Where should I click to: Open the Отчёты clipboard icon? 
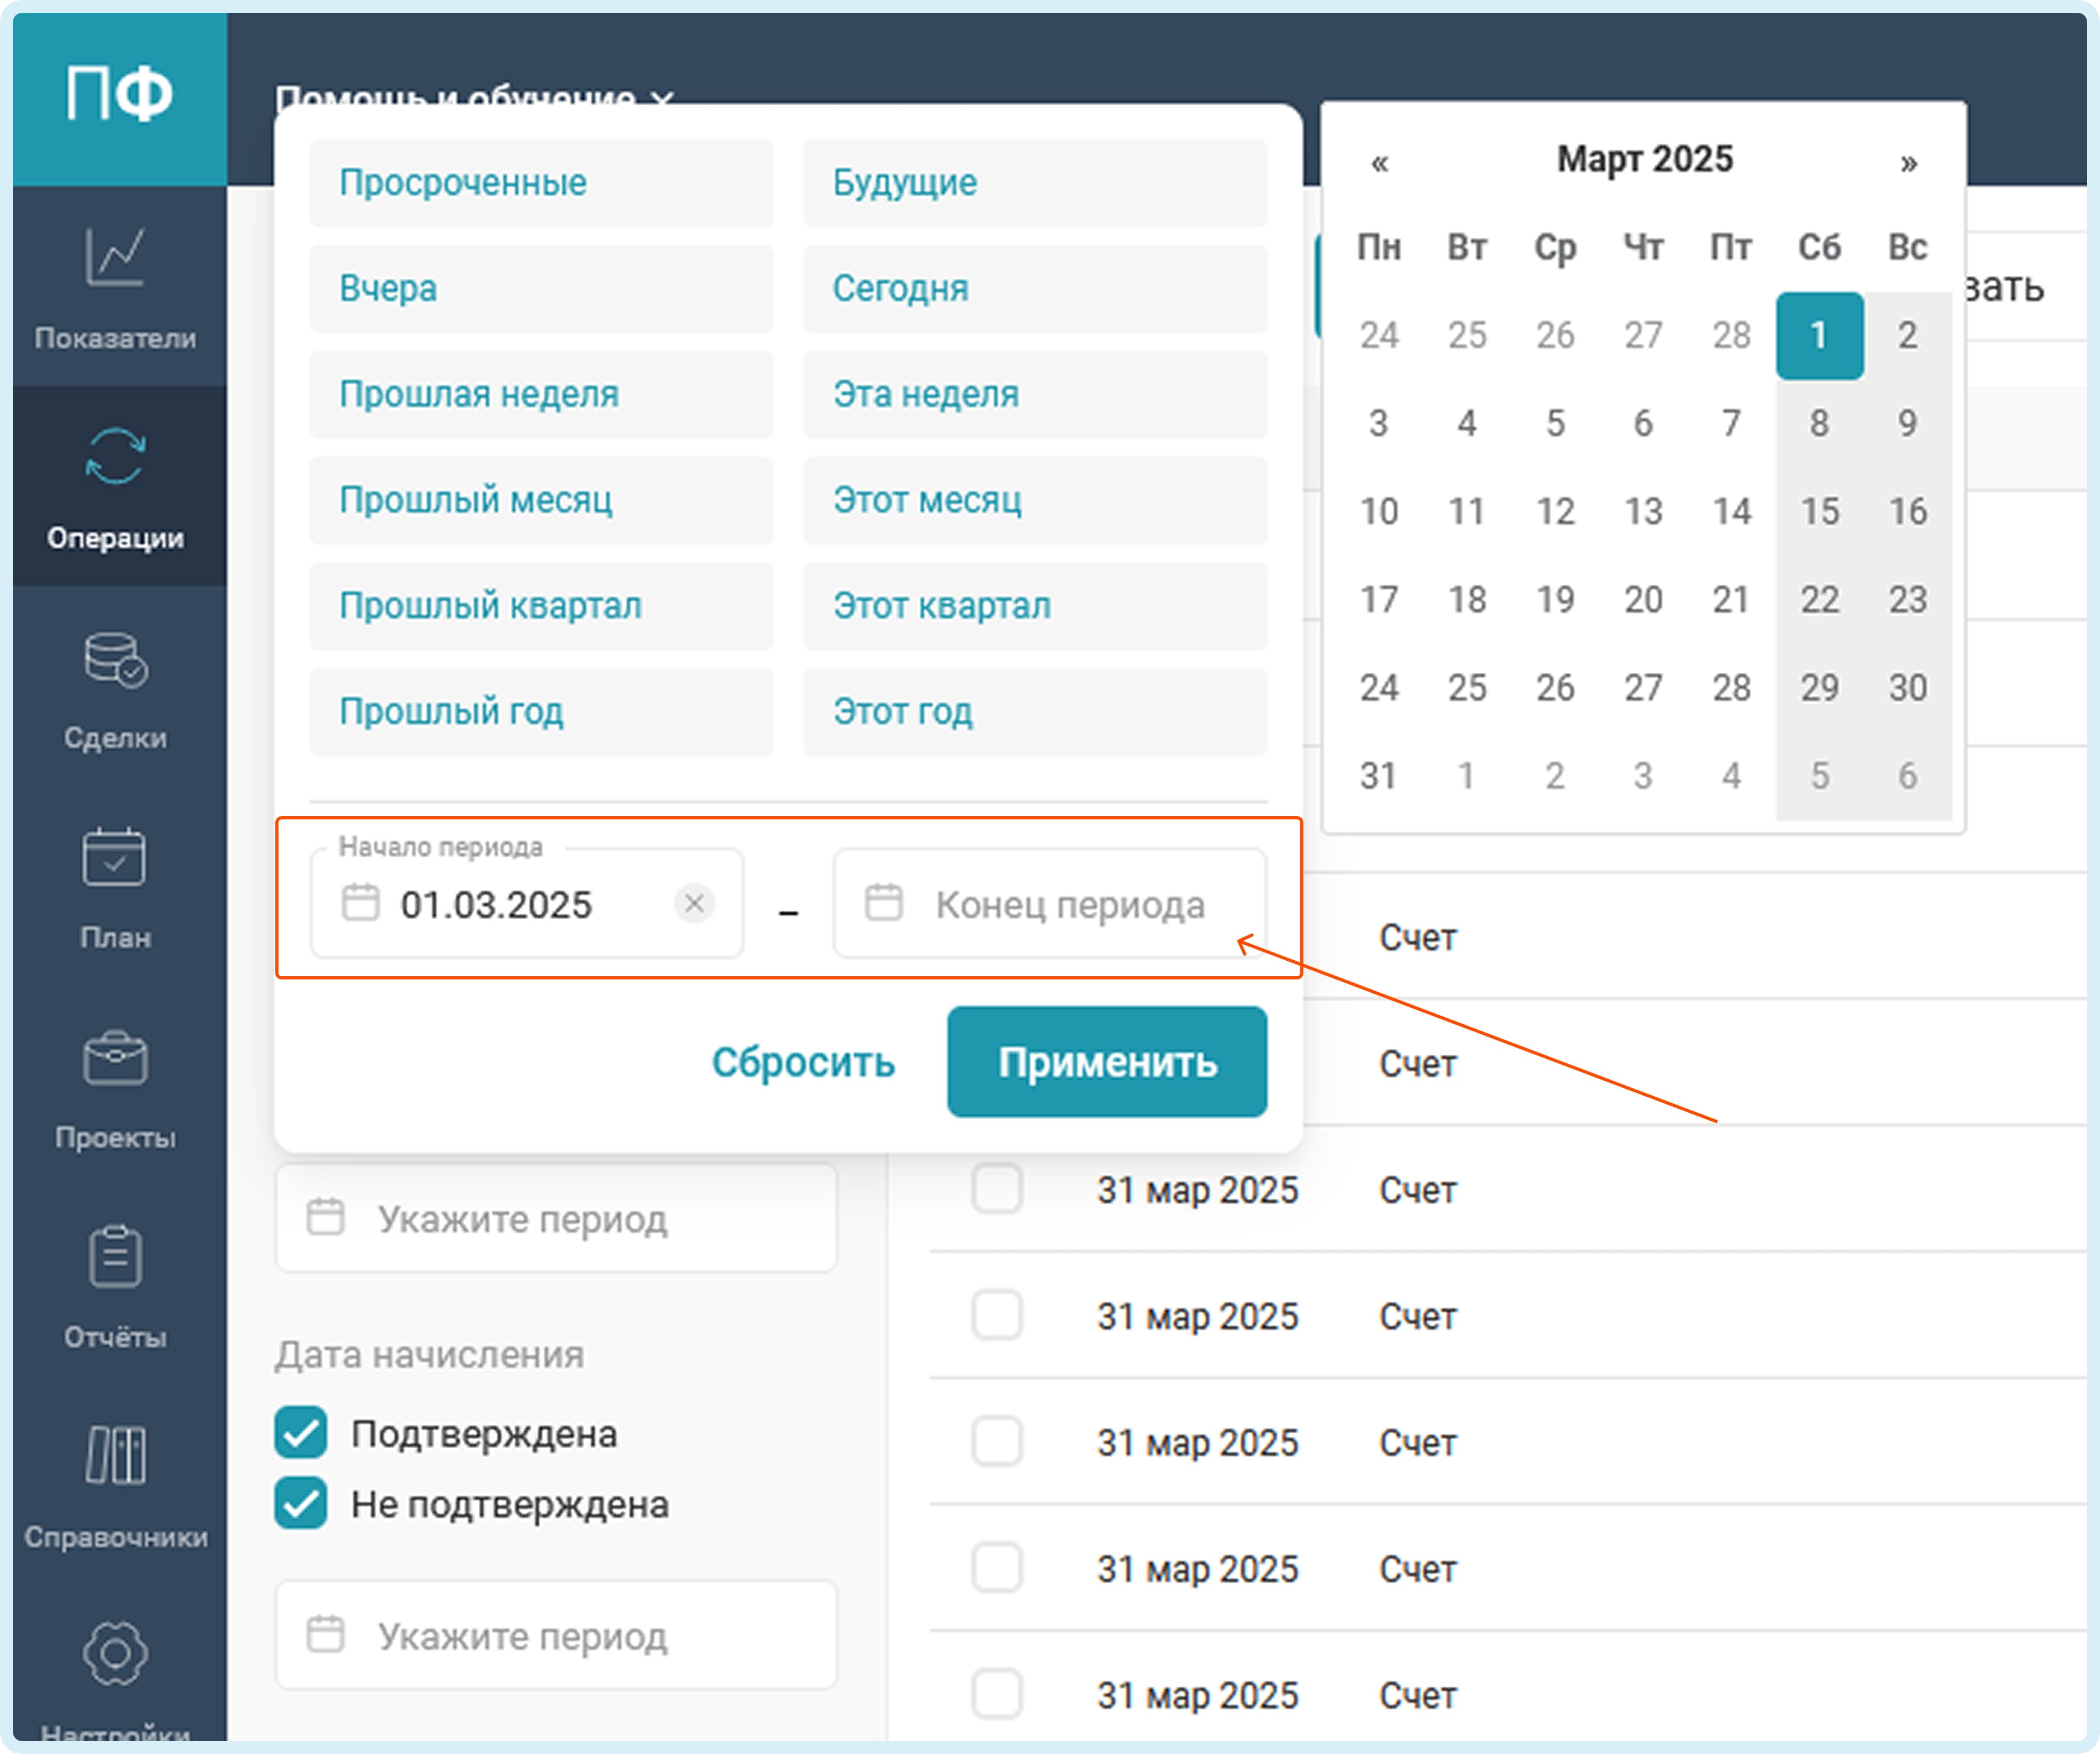115,1256
